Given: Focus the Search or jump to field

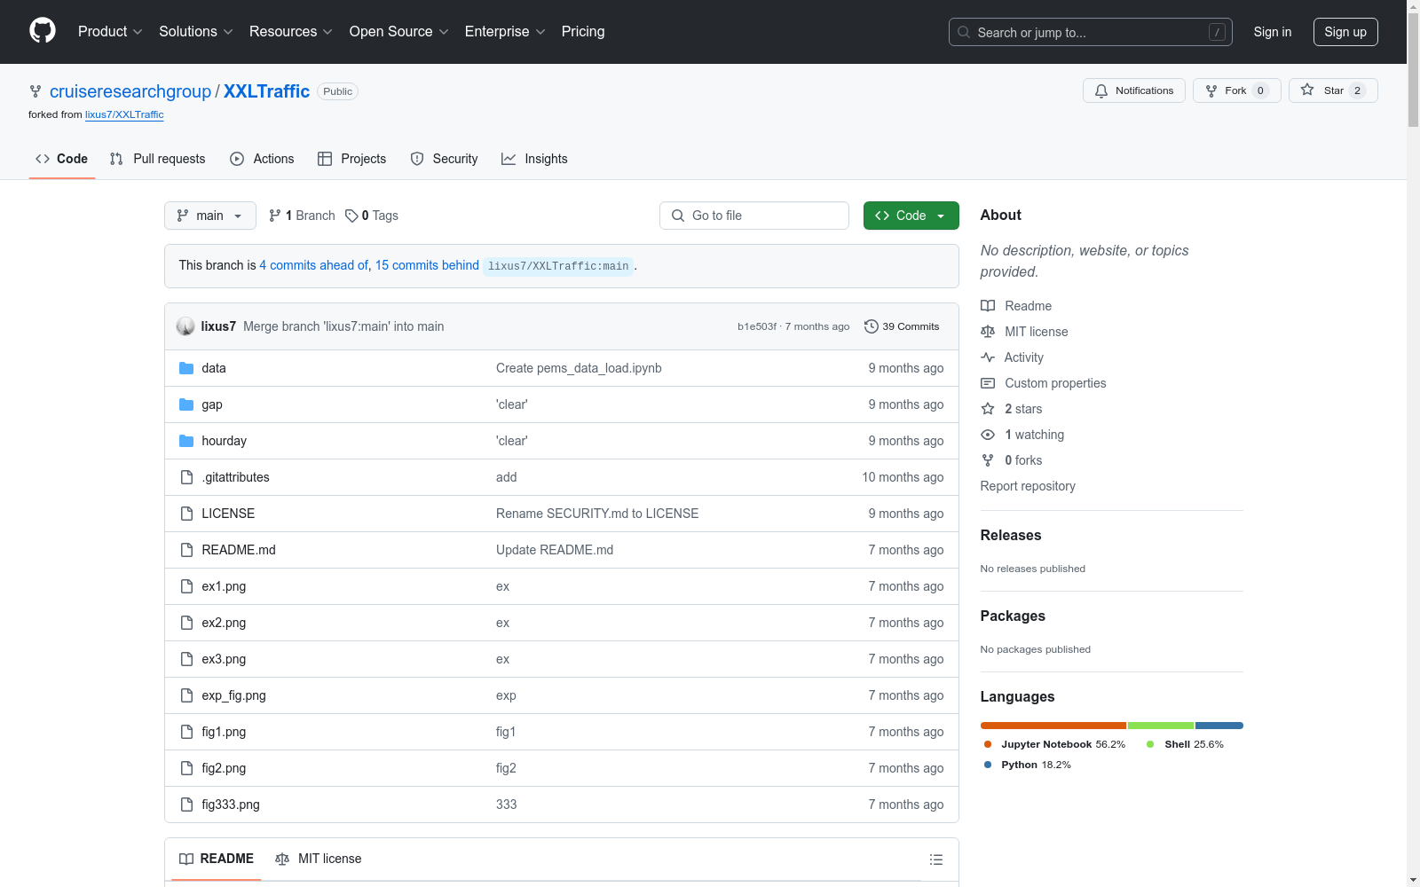Looking at the screenshot, I should coord(1091,32).
